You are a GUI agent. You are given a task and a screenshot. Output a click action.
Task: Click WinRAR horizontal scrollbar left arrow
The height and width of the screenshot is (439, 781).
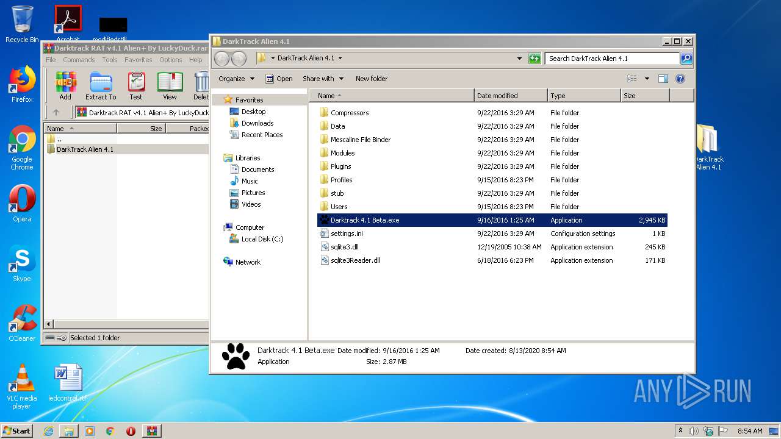49,324
